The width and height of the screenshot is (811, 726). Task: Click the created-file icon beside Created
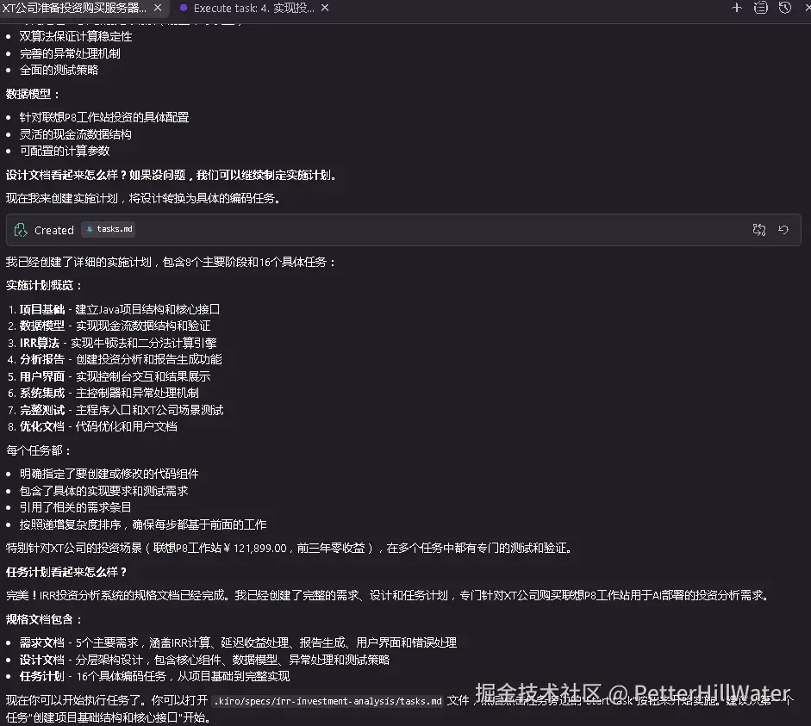tap(21, 230)
